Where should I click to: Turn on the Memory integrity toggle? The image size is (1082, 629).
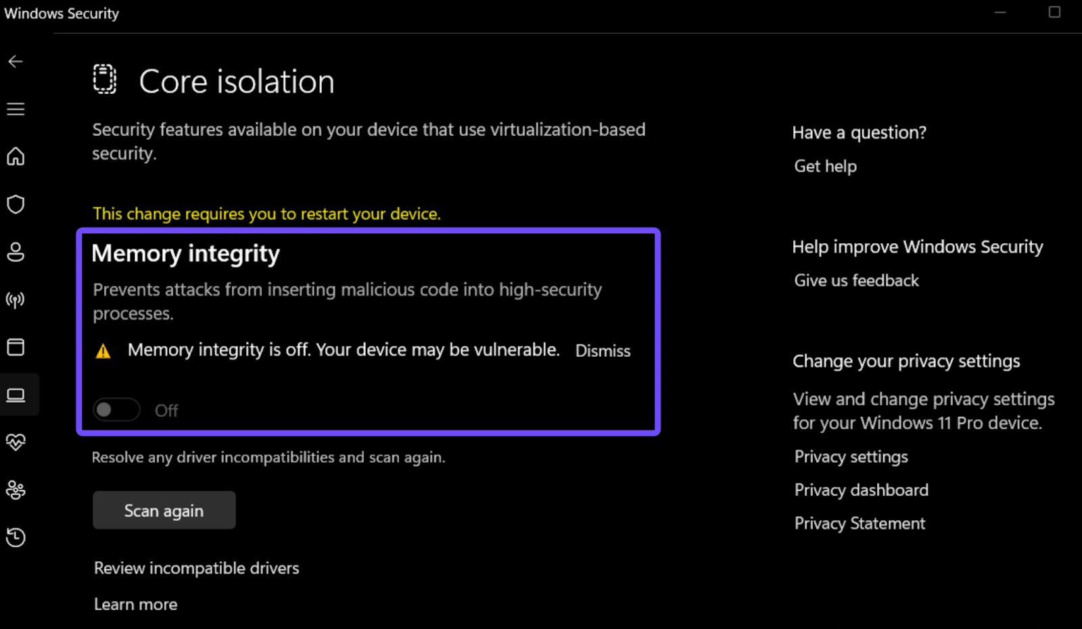[x=116, y=410]
